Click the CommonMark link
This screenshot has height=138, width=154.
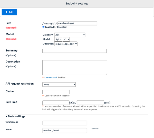[x=51, y=78]
